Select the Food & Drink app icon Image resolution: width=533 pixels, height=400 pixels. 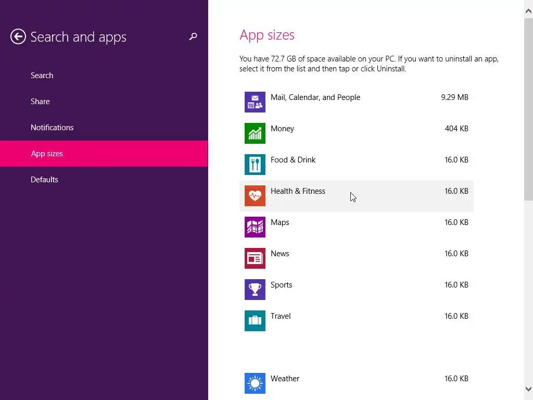(255, 164)
